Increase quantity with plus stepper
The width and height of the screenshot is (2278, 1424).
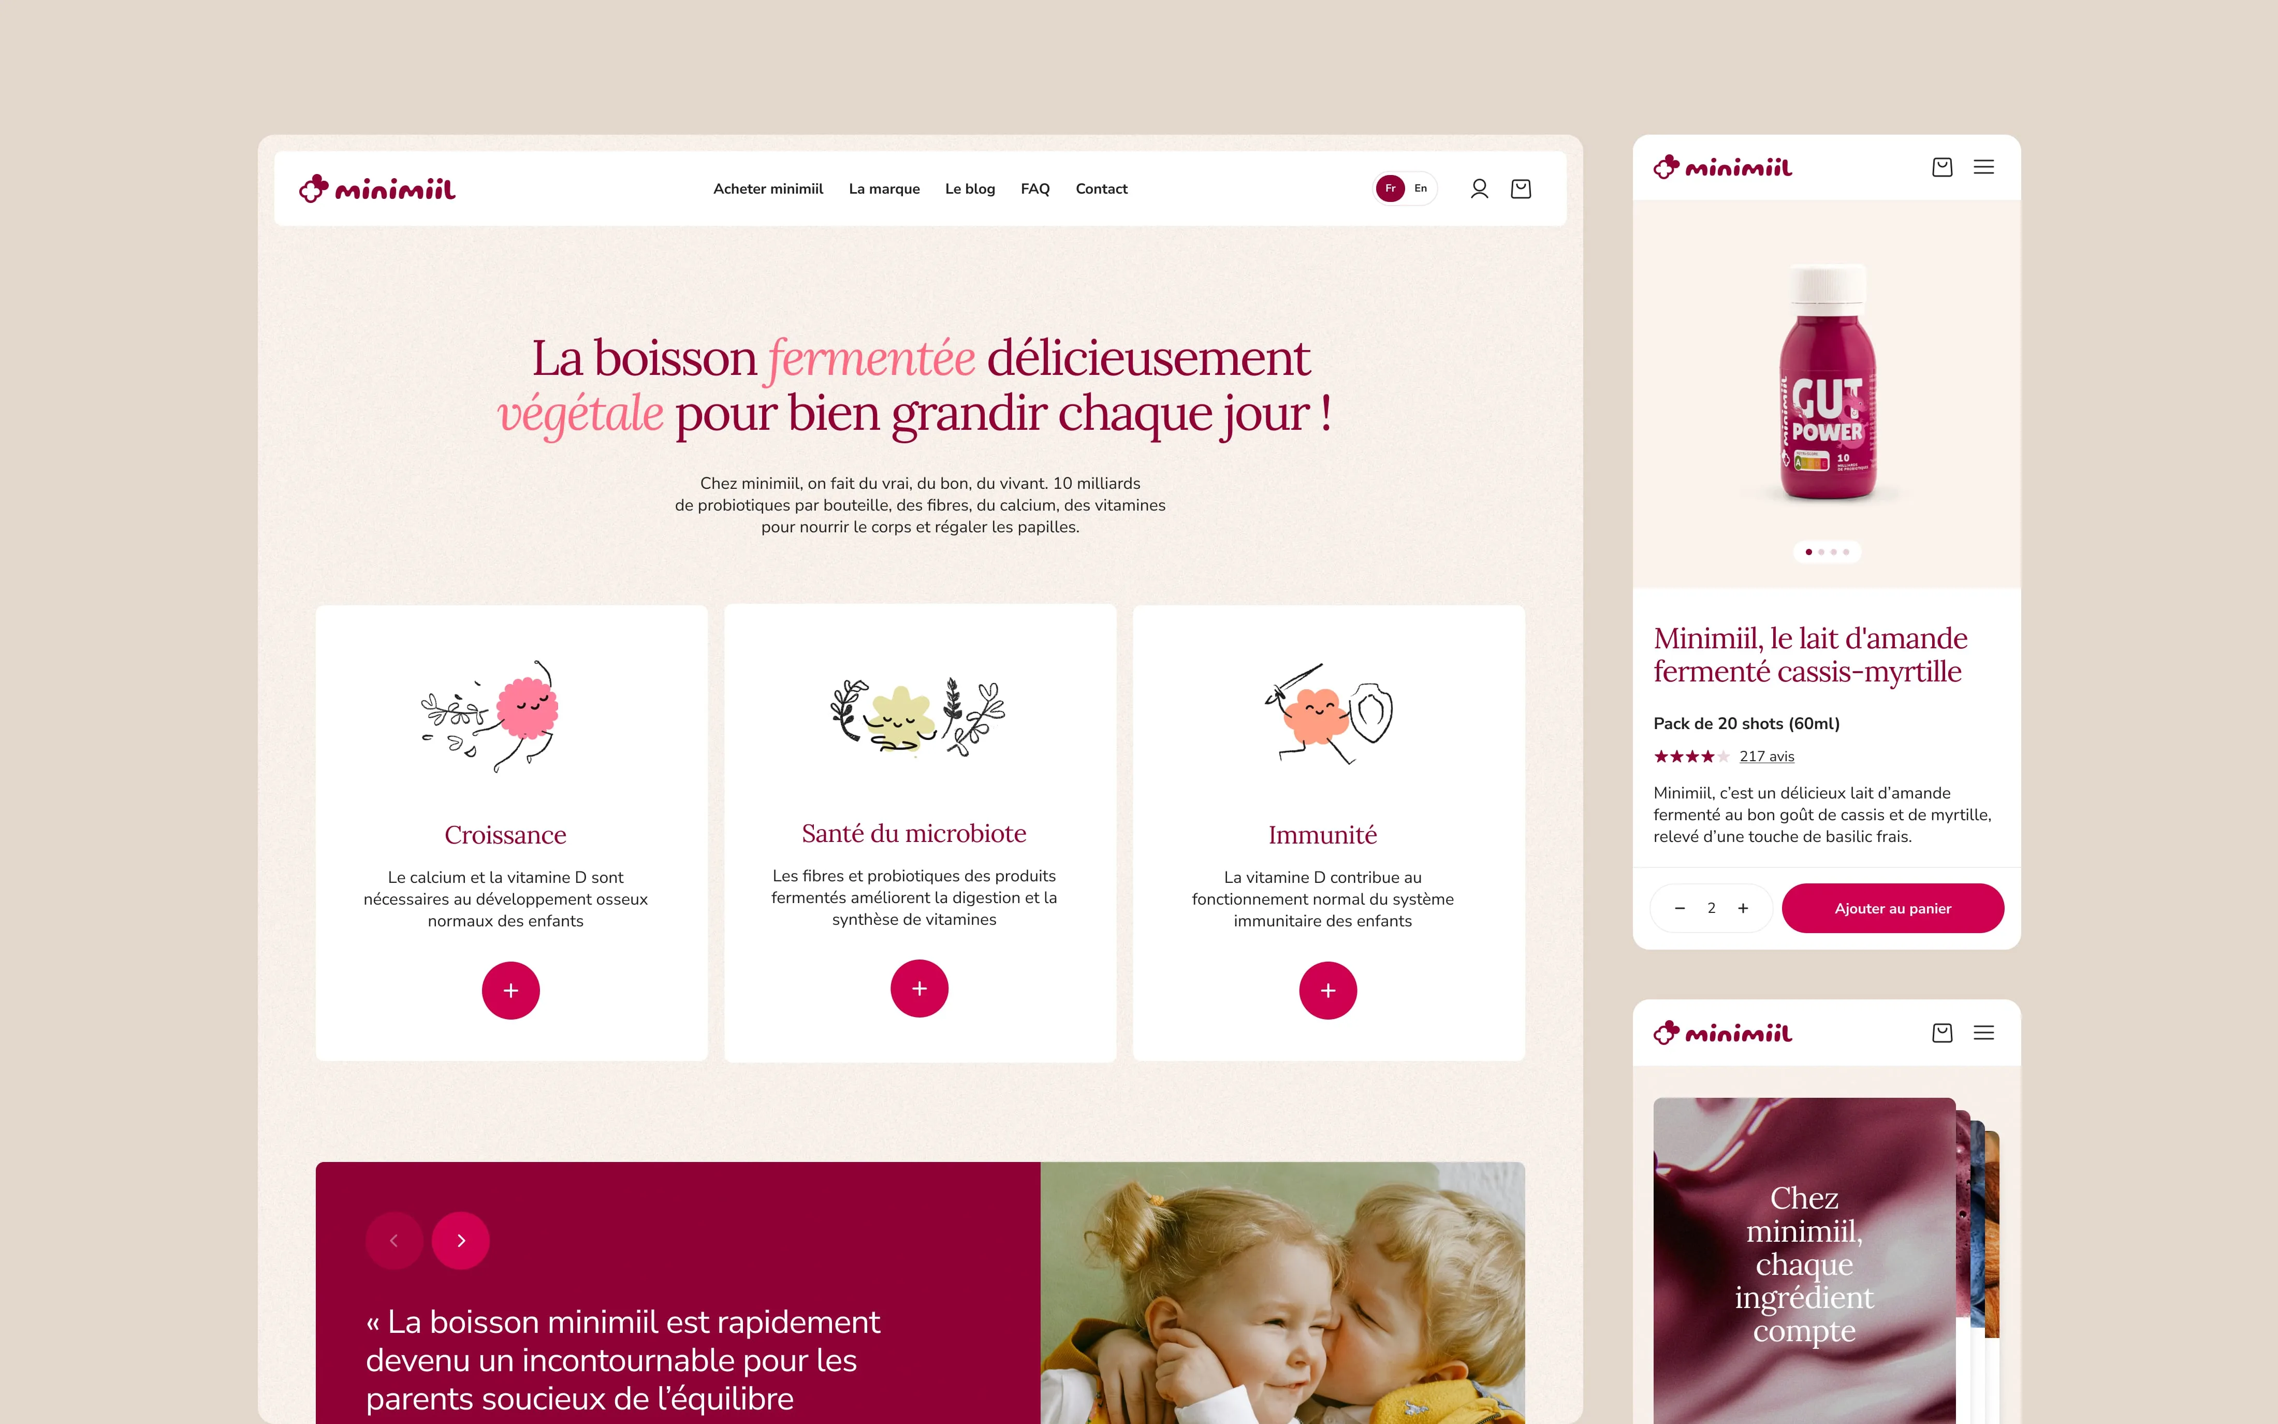[1743, 908]
